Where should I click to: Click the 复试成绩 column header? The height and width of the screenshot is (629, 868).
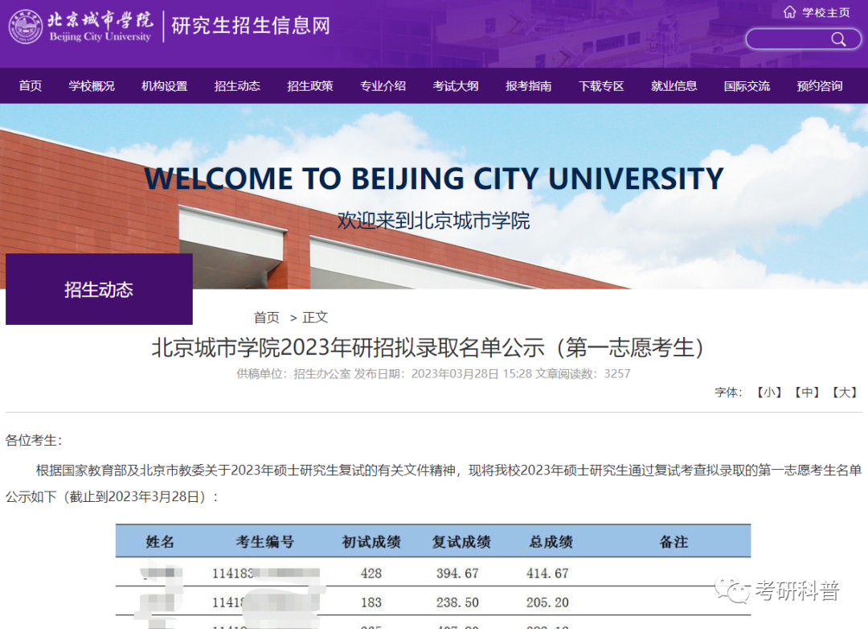pos(461,542)
